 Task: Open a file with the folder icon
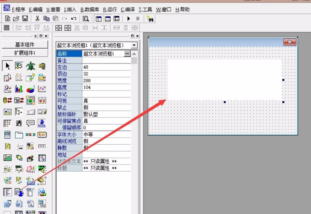tap(16, 19)
